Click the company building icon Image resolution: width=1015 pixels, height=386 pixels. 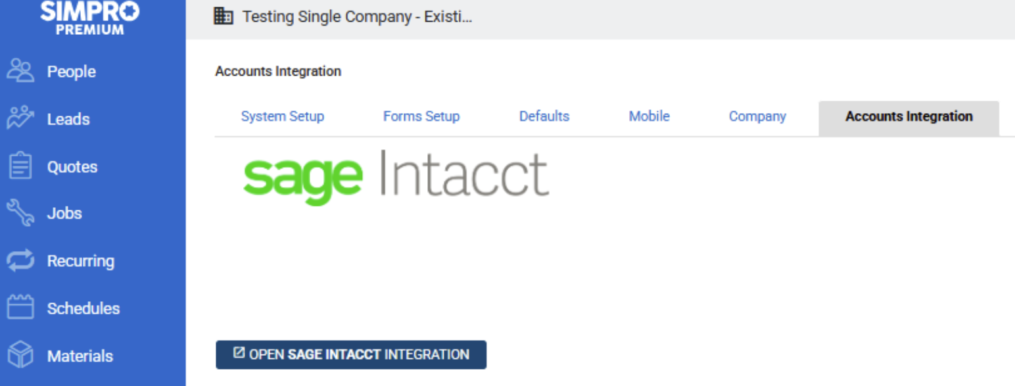[224, 16]
